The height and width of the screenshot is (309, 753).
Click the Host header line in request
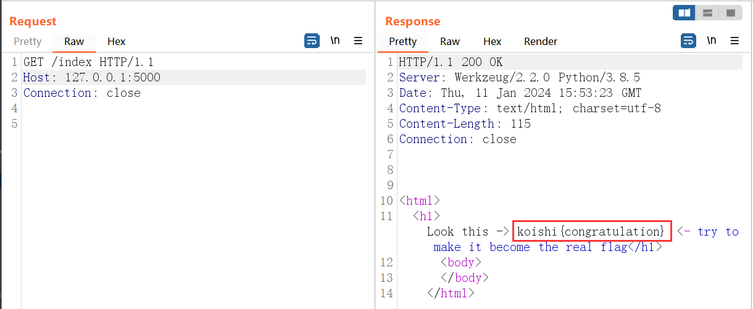[x=91, y=78]
